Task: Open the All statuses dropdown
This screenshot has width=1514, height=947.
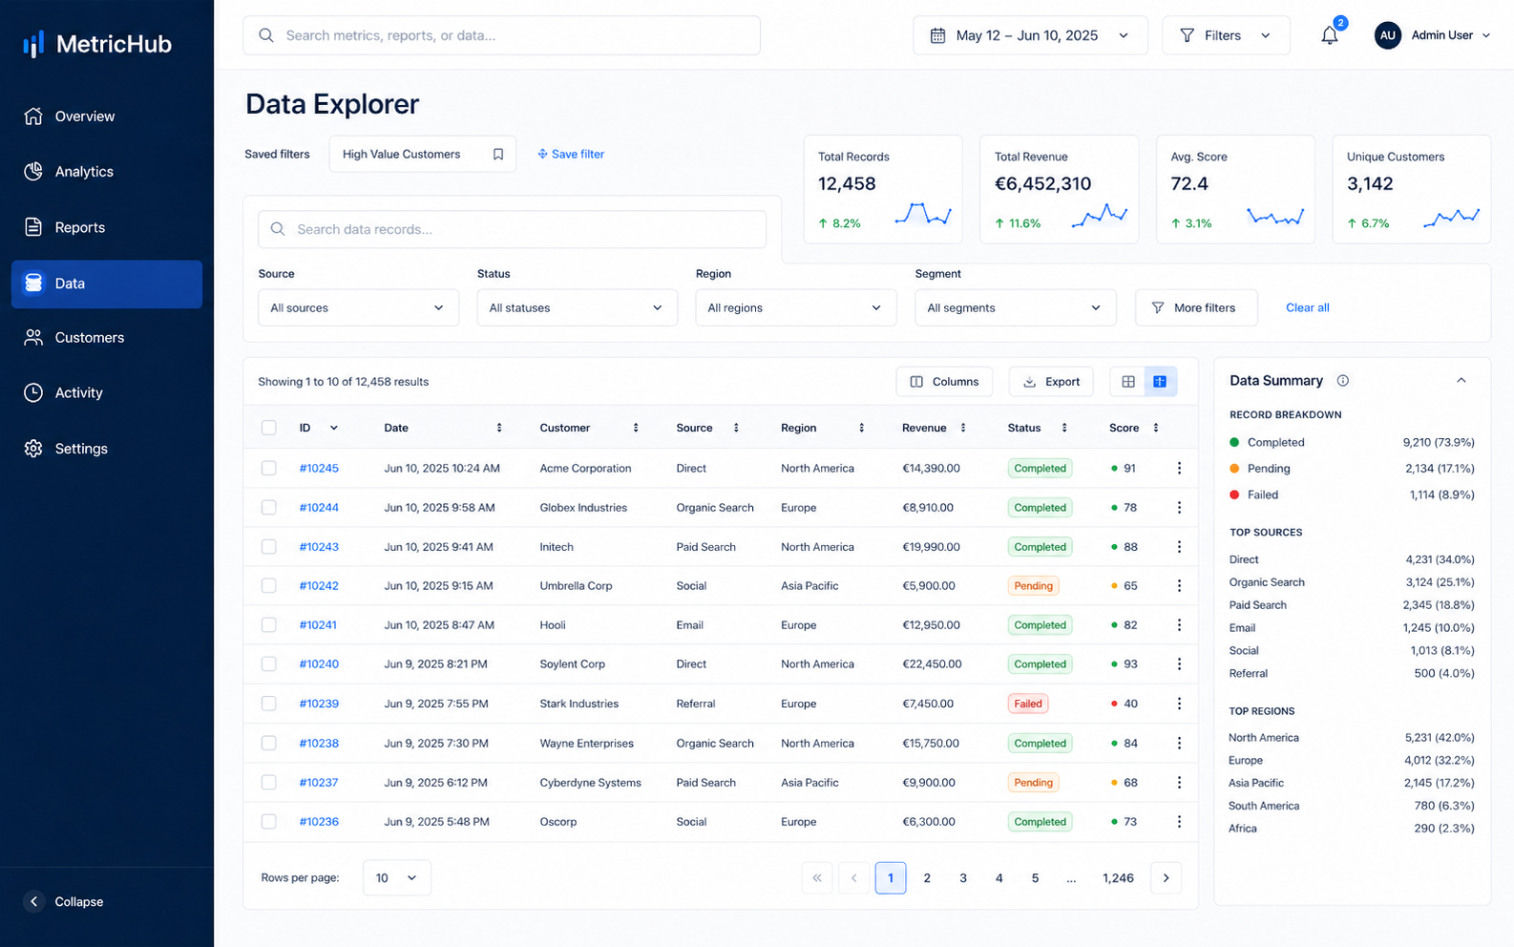Action: pos(577,308)
